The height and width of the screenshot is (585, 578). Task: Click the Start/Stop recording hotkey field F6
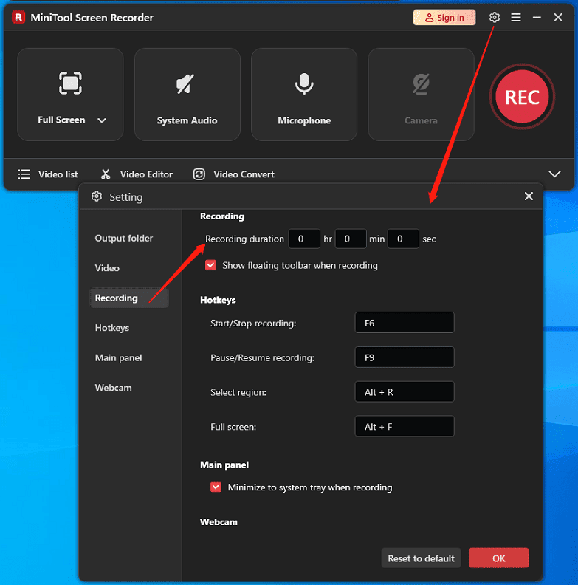[405, 323]
